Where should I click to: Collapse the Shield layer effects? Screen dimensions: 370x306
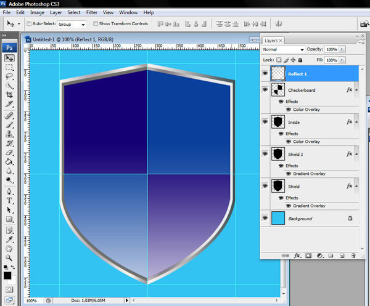(x=356, y=186)
